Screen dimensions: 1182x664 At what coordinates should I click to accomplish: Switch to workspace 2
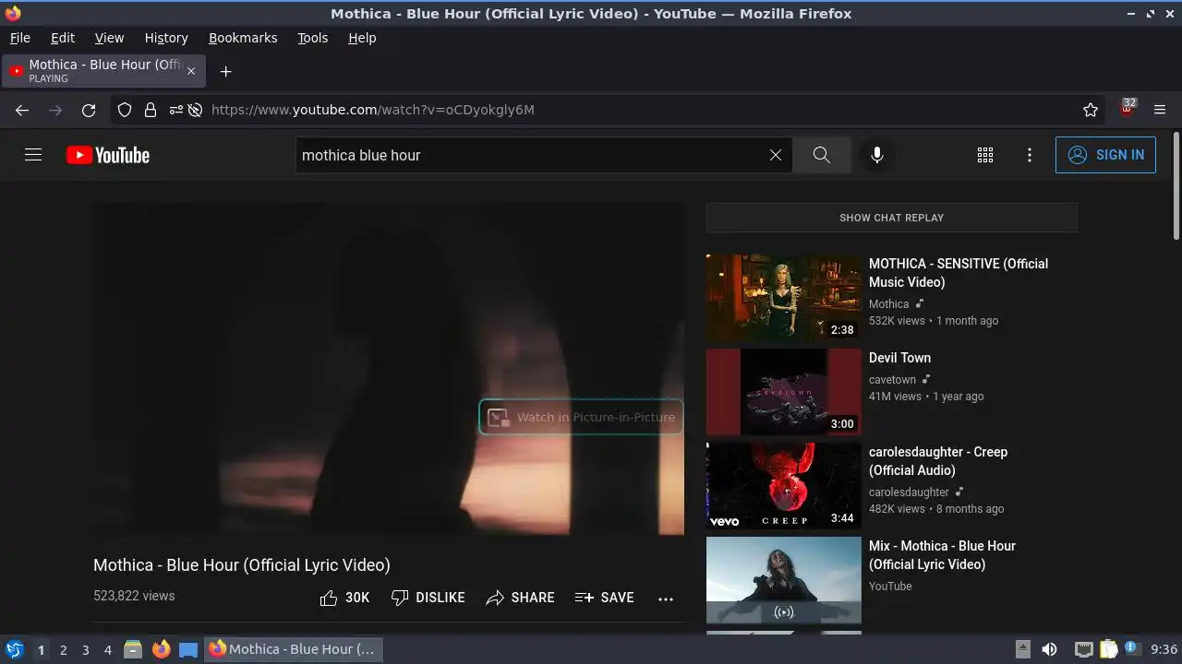[63, 650]
